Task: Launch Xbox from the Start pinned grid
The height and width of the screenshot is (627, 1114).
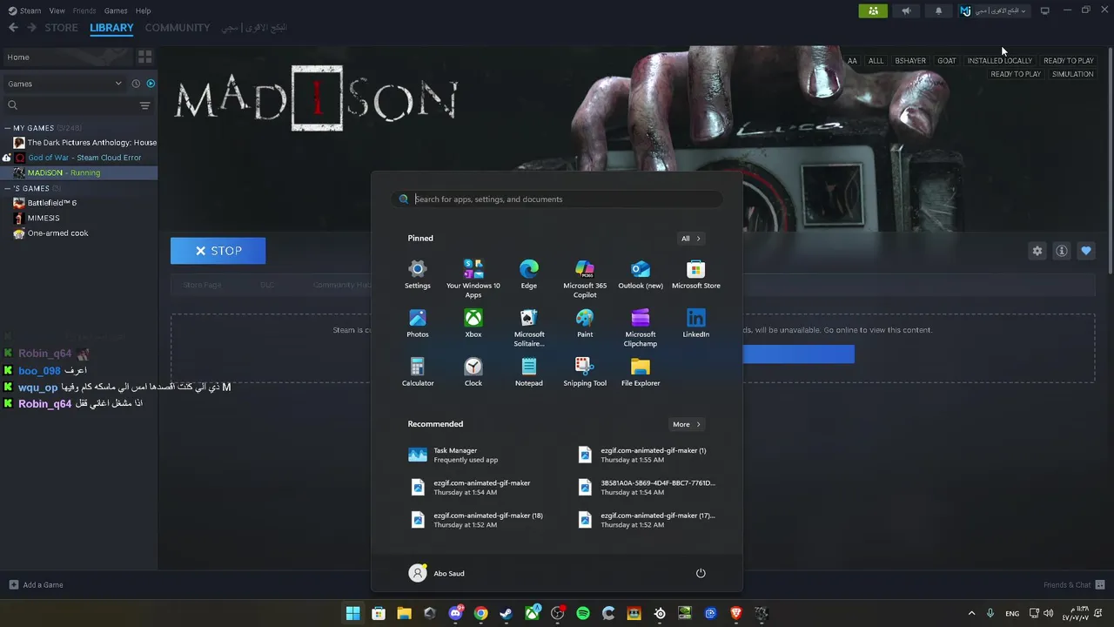Action: click(473, 323)
